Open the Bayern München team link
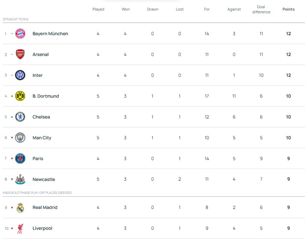Screen dimensions: 305x239 tap(50, 34)
